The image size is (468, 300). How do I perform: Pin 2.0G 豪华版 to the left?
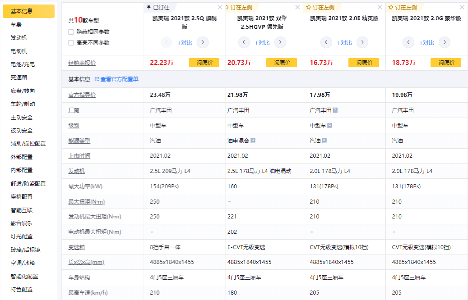click(403, 8)
